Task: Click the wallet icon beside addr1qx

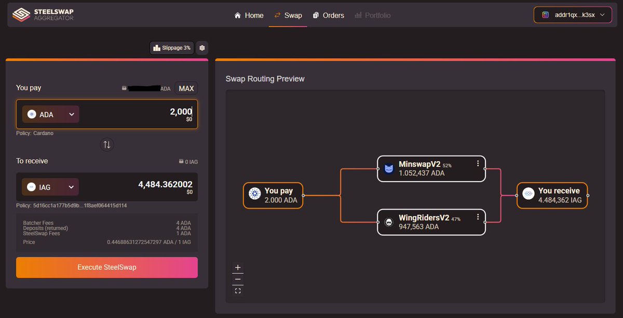Action: [x=545, y=15]
